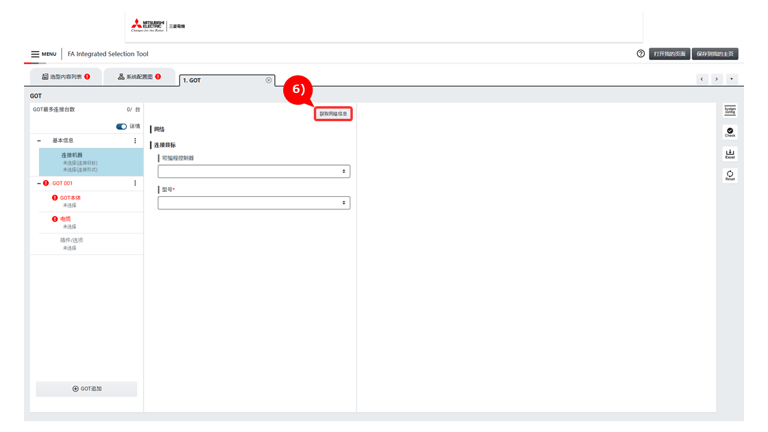Open the hamburger MENU icon
The height and width of the screenshot is (432, 768).
[x=35, y=54]
